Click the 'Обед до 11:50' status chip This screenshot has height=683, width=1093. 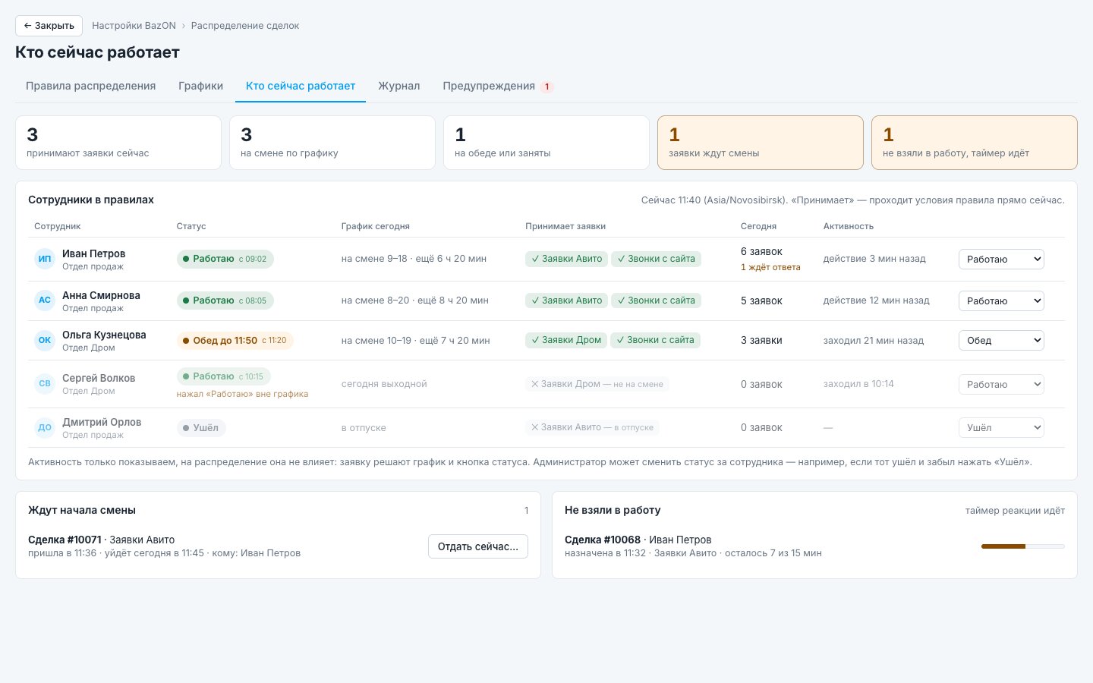235,341
